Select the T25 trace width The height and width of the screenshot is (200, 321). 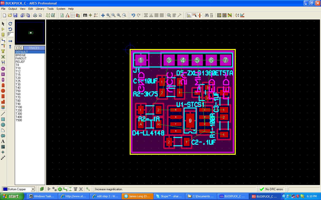(x=30, y=81)
